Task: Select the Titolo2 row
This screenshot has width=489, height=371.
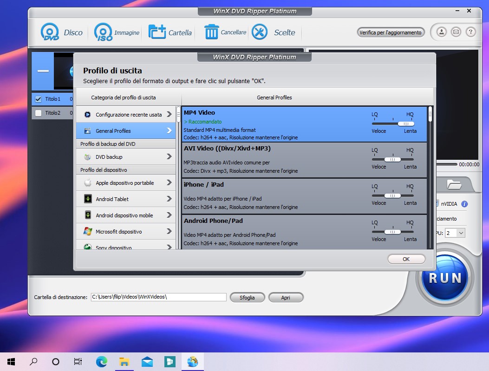Action: point(52,113)
